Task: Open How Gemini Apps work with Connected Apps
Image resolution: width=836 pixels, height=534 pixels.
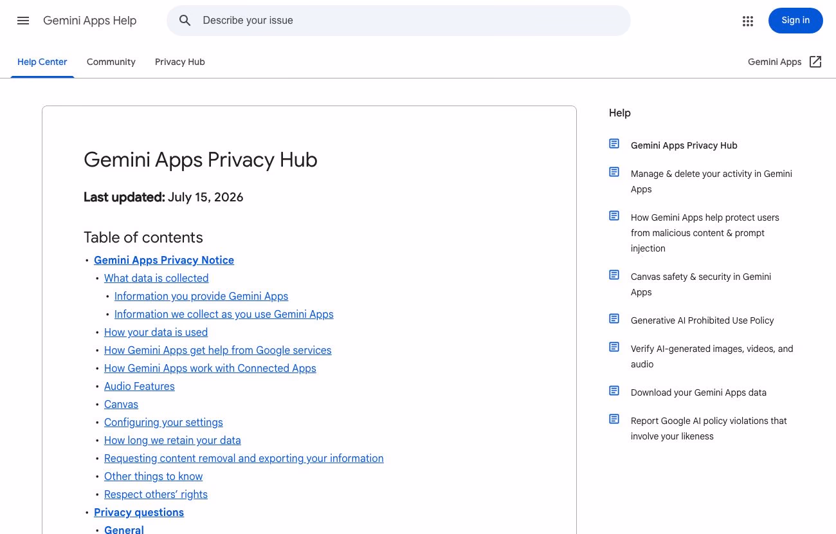Action: pos(210,368)
